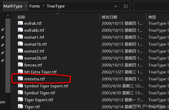The width and height of the screenshot is (169, 110).
Task: Select the file name eumat1b.ttf
Action: tap(35, 44)
